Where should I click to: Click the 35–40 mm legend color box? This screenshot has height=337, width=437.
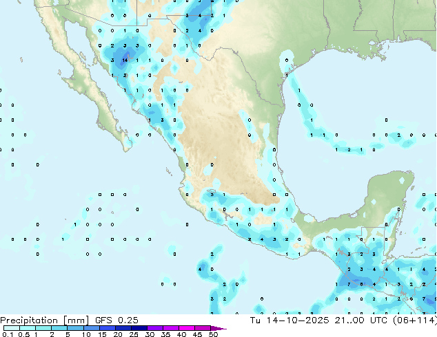click(x=170, y=328)
